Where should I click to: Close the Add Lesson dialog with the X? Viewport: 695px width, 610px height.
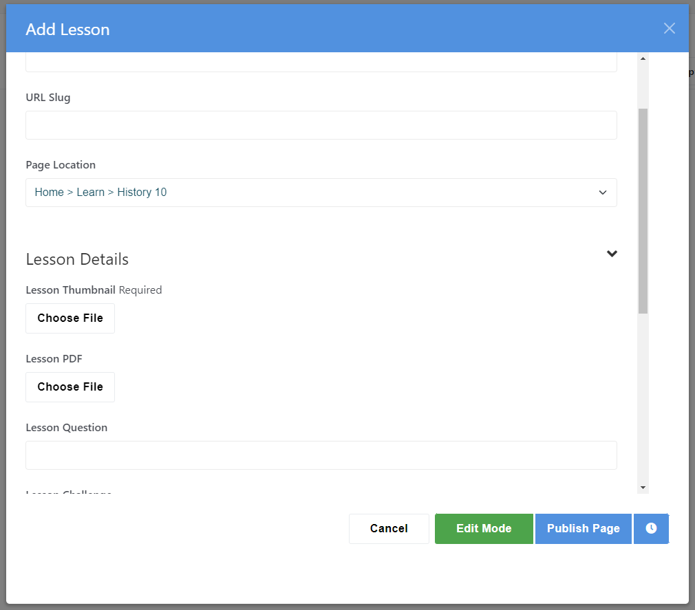coord(669,28)
